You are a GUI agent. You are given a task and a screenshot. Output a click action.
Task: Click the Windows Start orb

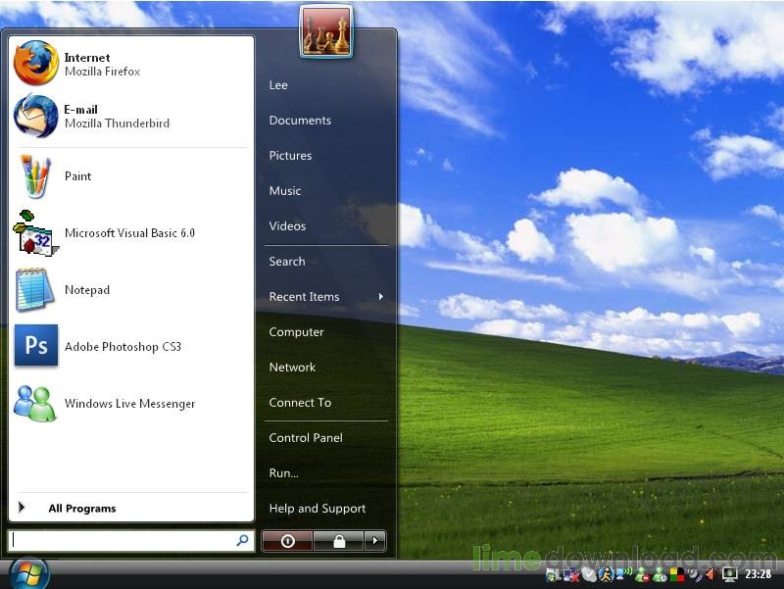click(28, 573)
